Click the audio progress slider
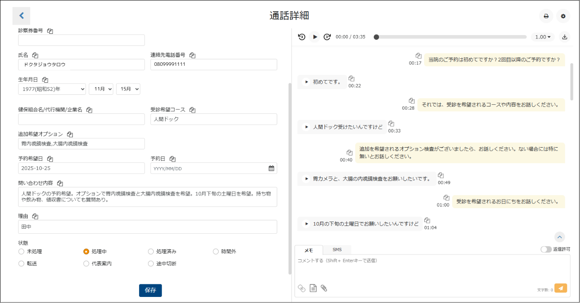Viewport: 580px width, 303px height. 450,37
